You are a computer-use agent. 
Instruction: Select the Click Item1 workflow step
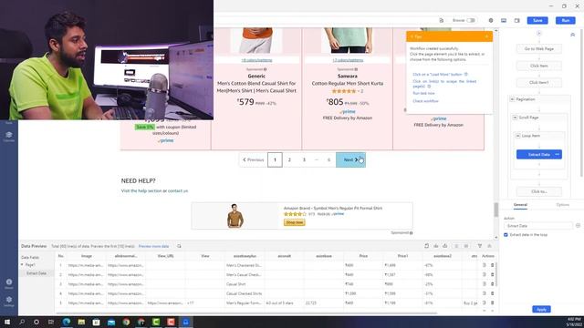539,83
